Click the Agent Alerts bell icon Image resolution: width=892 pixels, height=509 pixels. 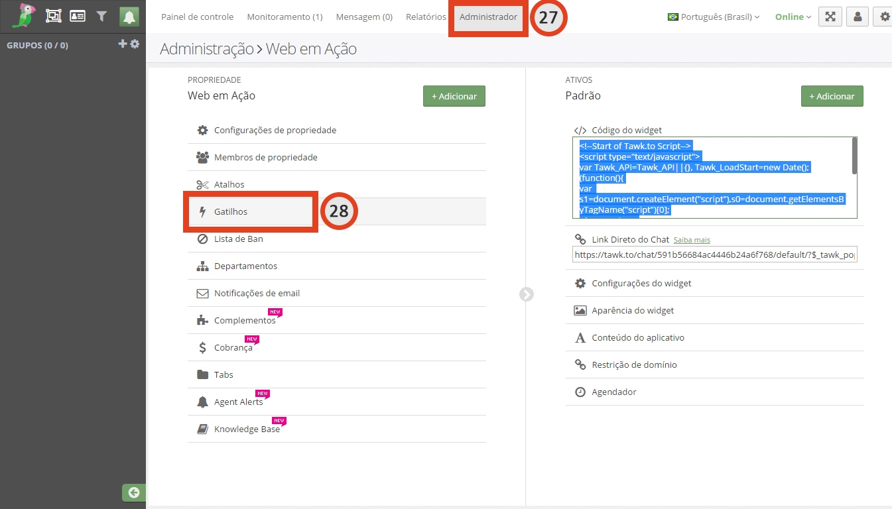(202, 402)
